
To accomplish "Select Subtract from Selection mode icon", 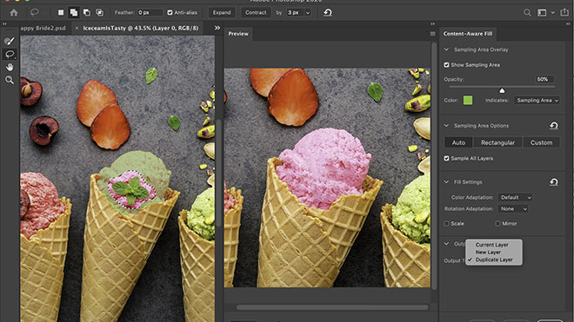I will pos(87,13).
